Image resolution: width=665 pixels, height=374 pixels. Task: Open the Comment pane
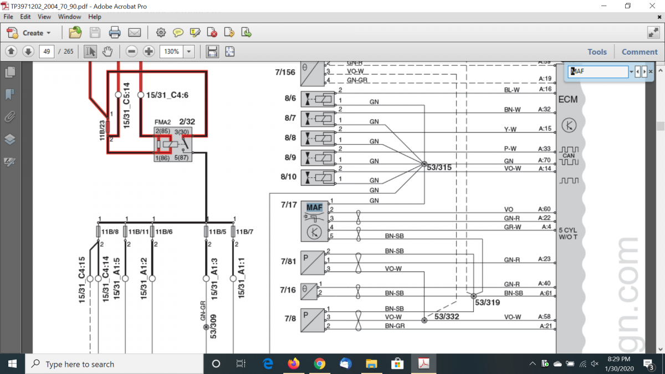639,52
